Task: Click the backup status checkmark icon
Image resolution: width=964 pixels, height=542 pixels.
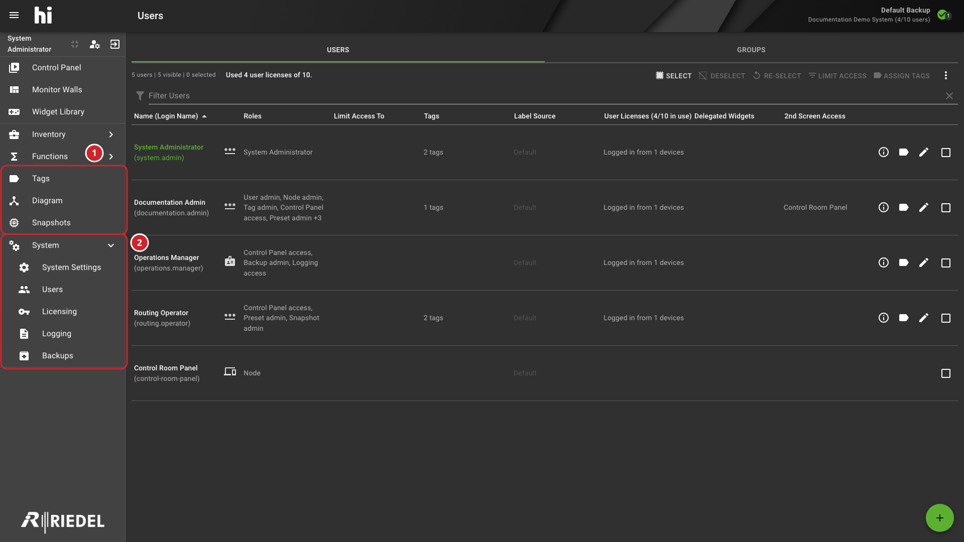Action: pyautogui.click(x=943, y=15)
